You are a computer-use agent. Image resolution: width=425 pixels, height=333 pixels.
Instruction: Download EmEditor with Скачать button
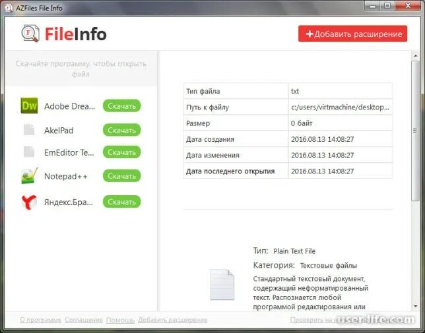[x=121, y=152]
